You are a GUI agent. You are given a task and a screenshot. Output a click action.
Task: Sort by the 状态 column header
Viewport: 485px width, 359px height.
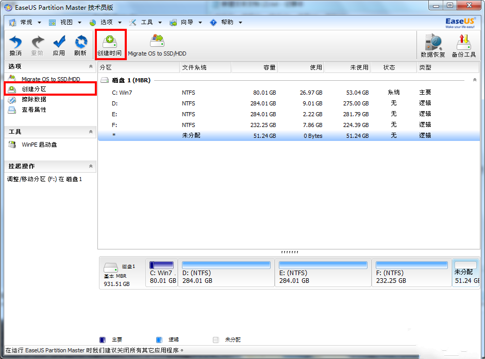pos(394,67)
